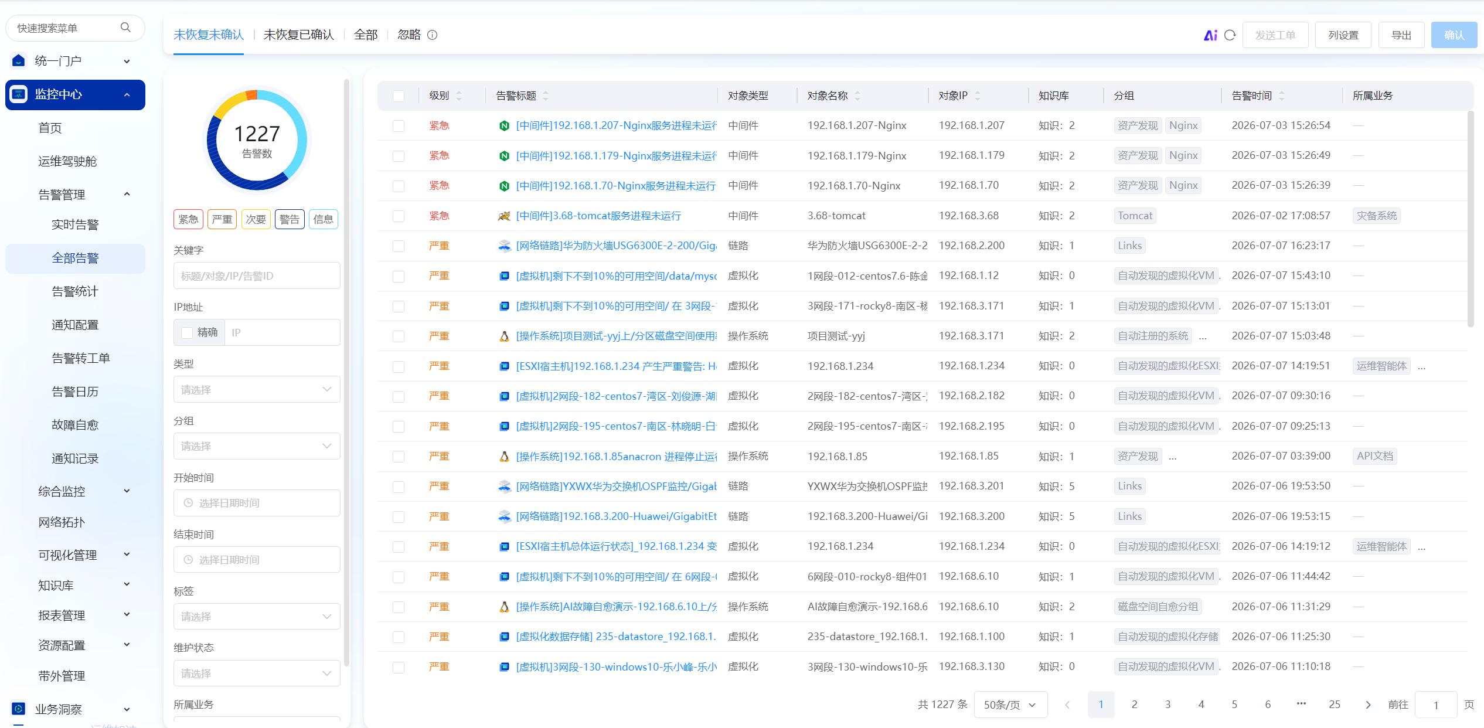Viewport: 1484px width, 728px height.
Task: Open 实时告警 menu item
Action: [75, 224]
